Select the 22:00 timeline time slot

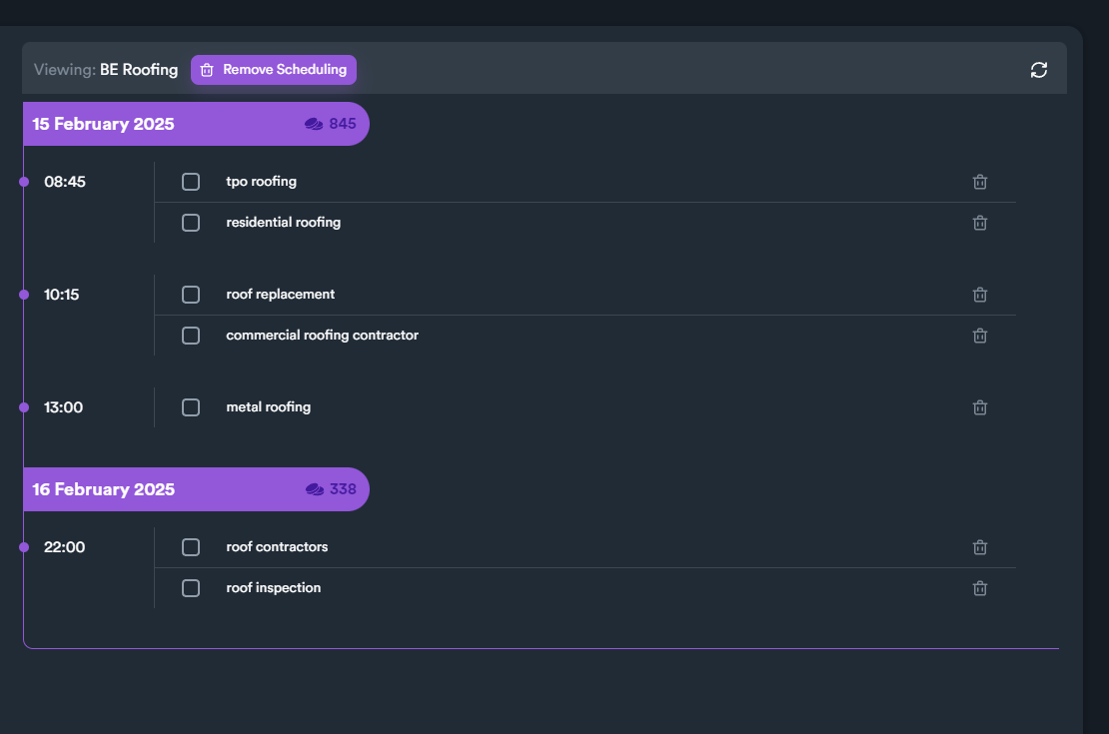[x=65, y=547]
